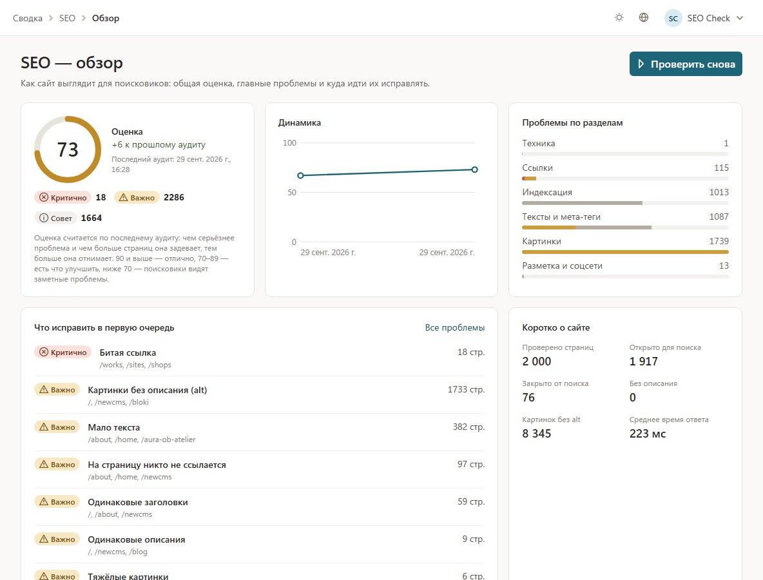This screenshot has height=580, width=763.
Task: Expand the SEO Check account dropdown arrow
Action: pos(740,18)
